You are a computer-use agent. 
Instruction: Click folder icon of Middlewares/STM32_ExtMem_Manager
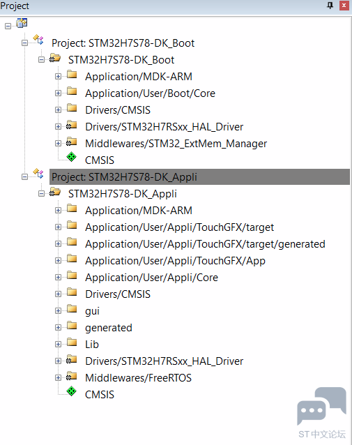[72, 142]
